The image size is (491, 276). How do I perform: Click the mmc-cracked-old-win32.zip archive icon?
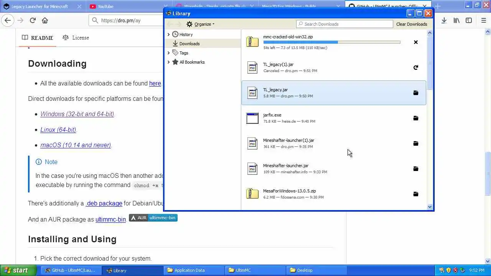[x=252, y=42]
